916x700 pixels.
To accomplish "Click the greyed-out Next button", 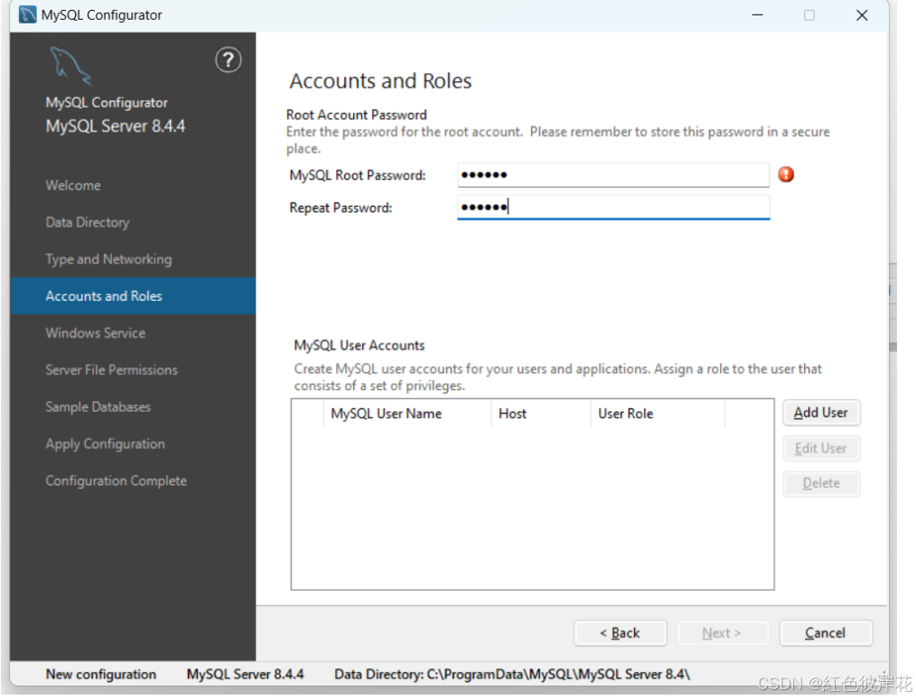I will 722,633.
